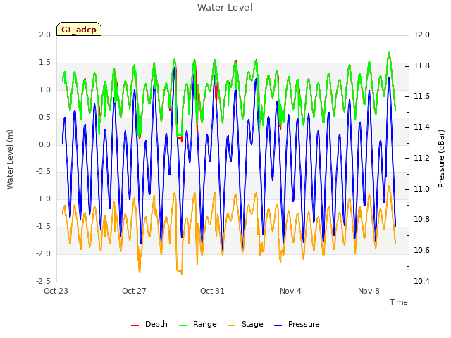Click the -1.0 left axis tick label
Viewport: 451px width, 338px height.
pyautogui.click(x=43, y=199)
